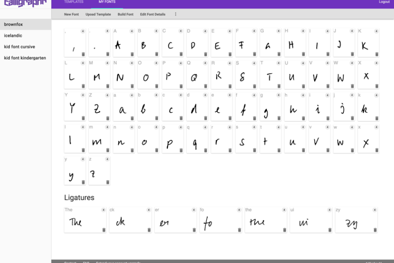The image size is (394, 263).
Task: Delete the 'The' ligature via trash icon
Action: tap(104, 230)
